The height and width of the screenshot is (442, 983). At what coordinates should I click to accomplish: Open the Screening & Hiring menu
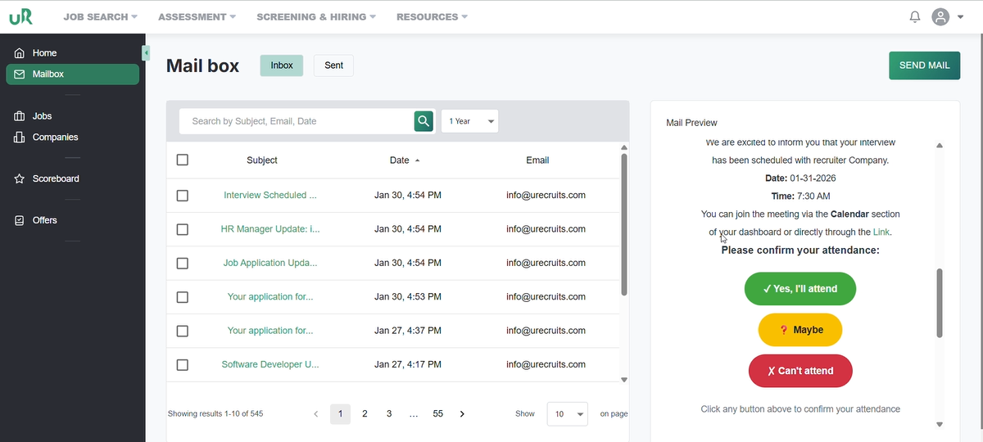[x=316, y=17]
